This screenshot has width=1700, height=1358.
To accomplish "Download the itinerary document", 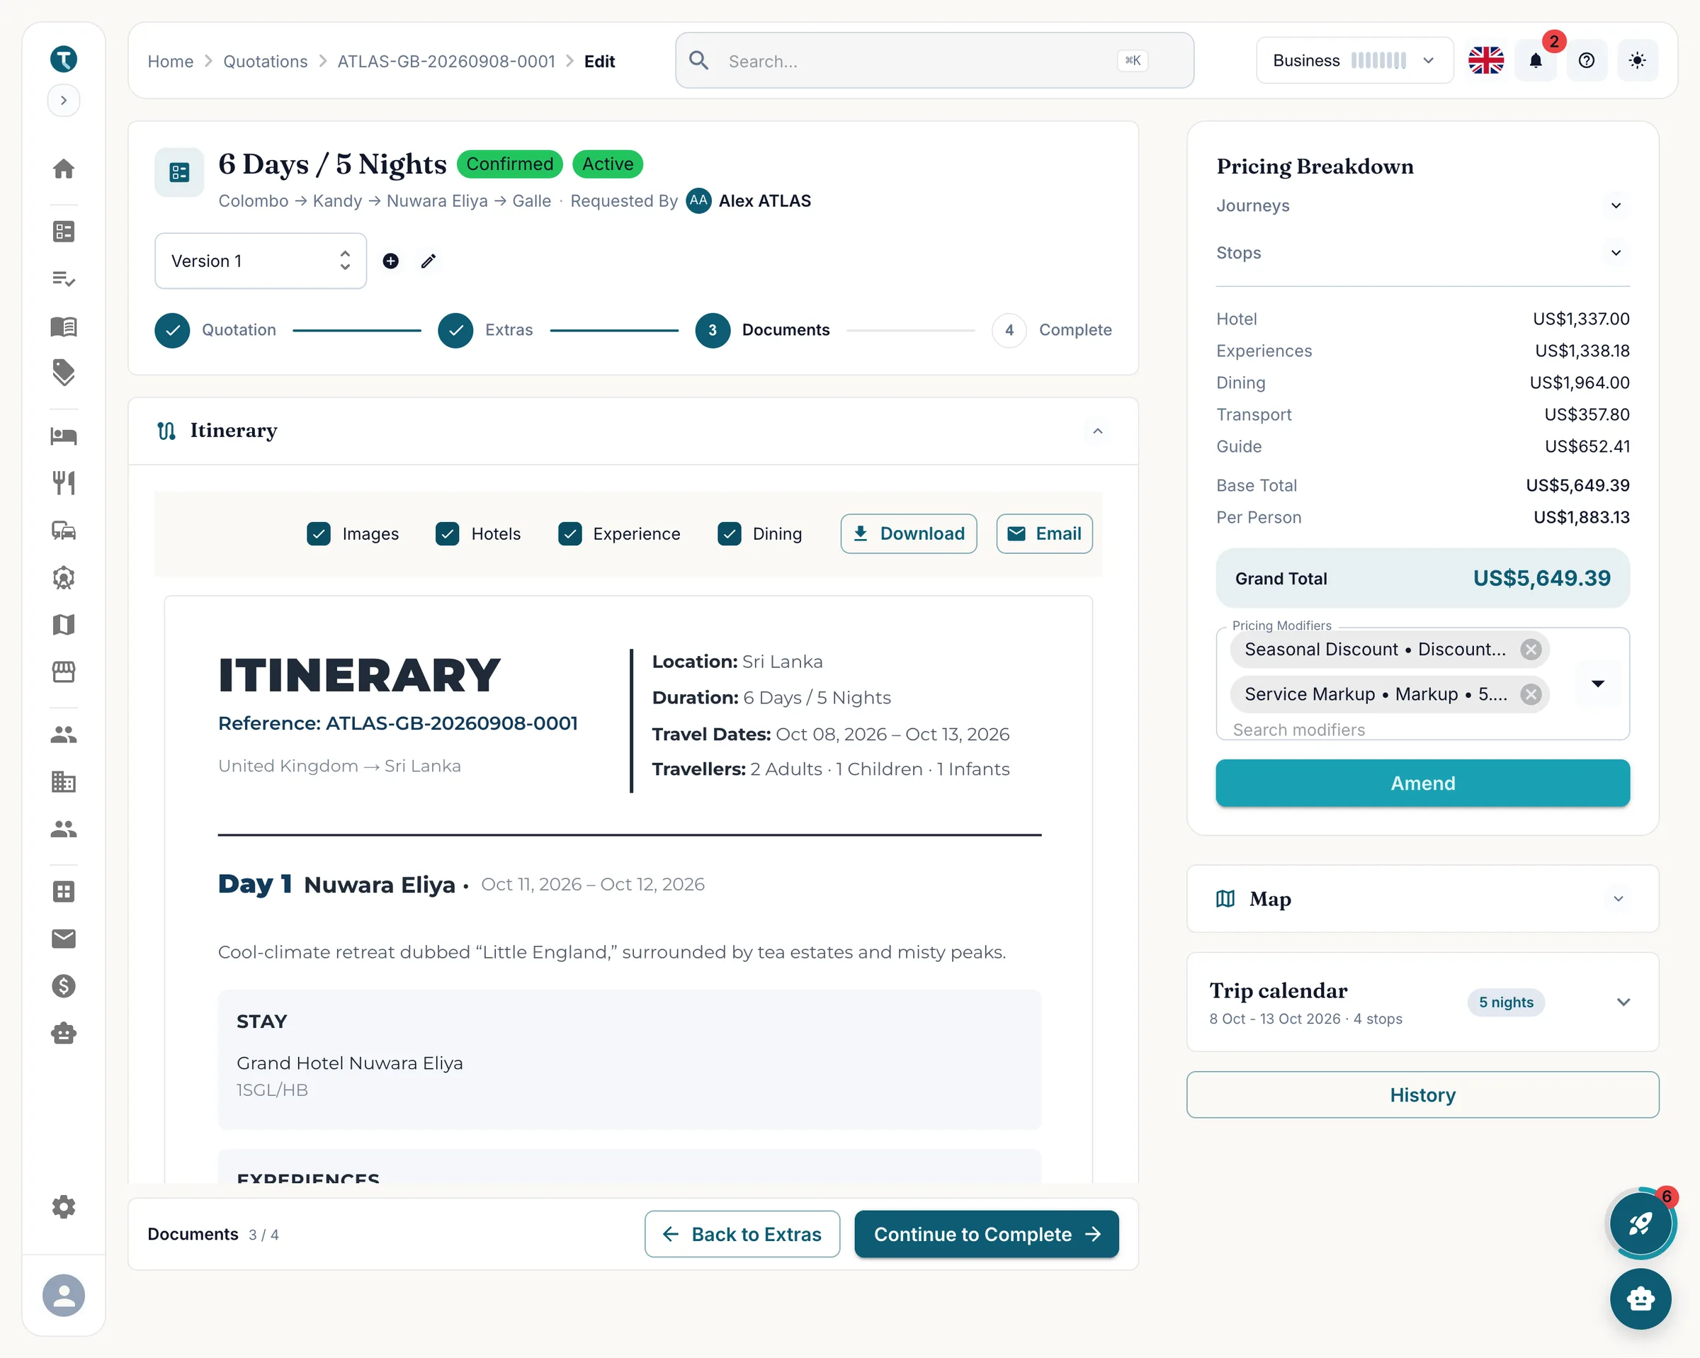I will coord(908,534).
